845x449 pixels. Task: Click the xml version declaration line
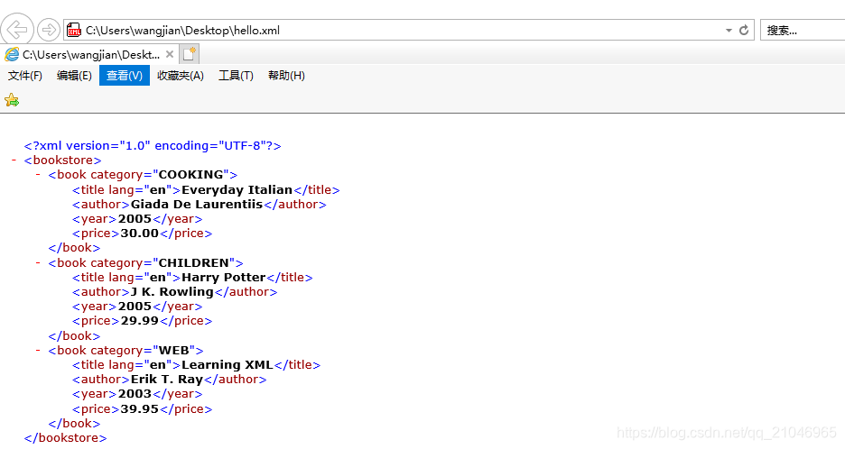point(153,146)
